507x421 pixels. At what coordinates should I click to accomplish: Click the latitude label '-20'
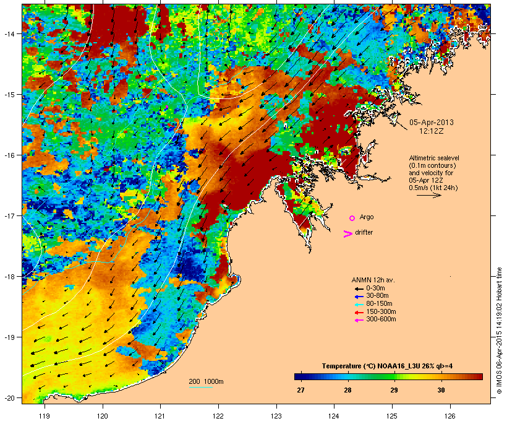tap(9, 398)
